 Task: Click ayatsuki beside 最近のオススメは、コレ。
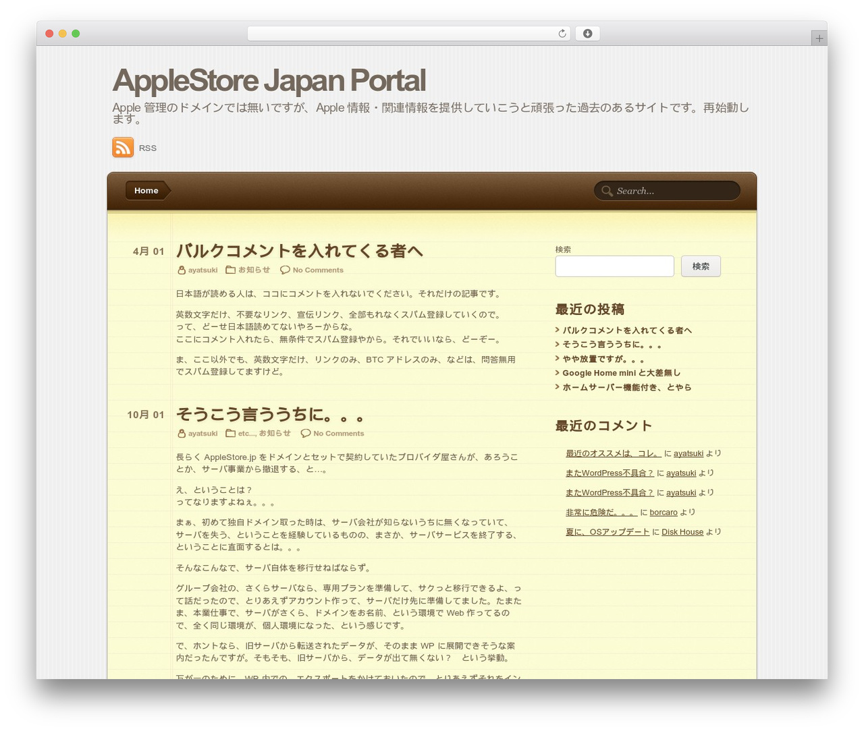(x=688, y=454)
